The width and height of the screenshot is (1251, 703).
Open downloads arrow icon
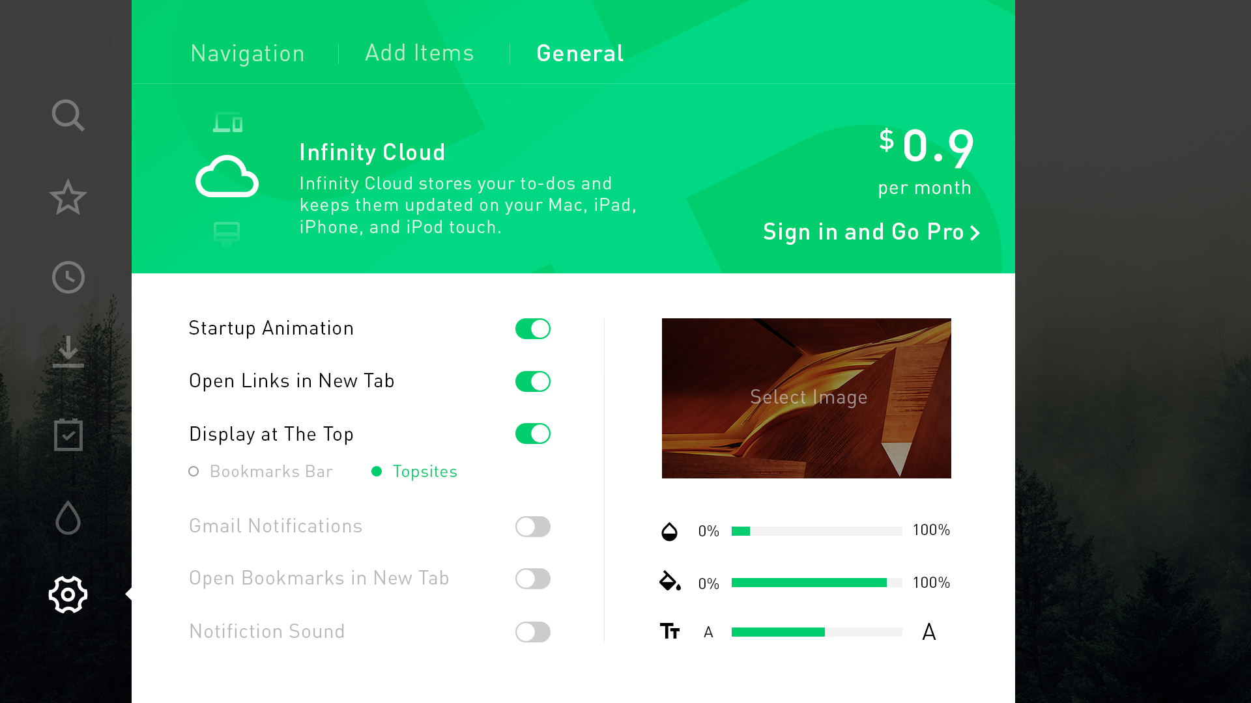(68, 352)
